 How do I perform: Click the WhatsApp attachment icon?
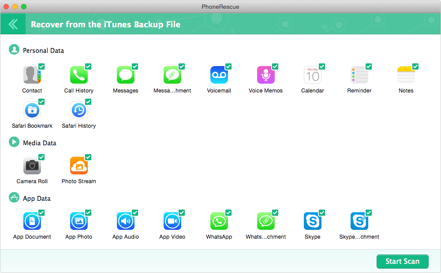[x=265, y=221]
